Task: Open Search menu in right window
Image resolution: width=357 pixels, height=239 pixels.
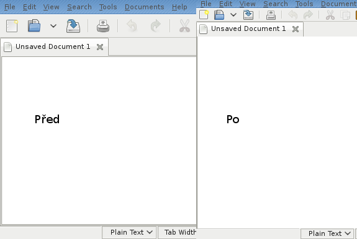Action: pos(276,4)
